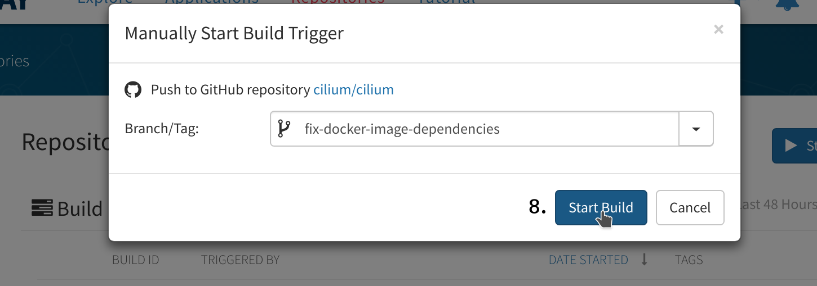
Task: Click the Tags column header
Action: 689,260
